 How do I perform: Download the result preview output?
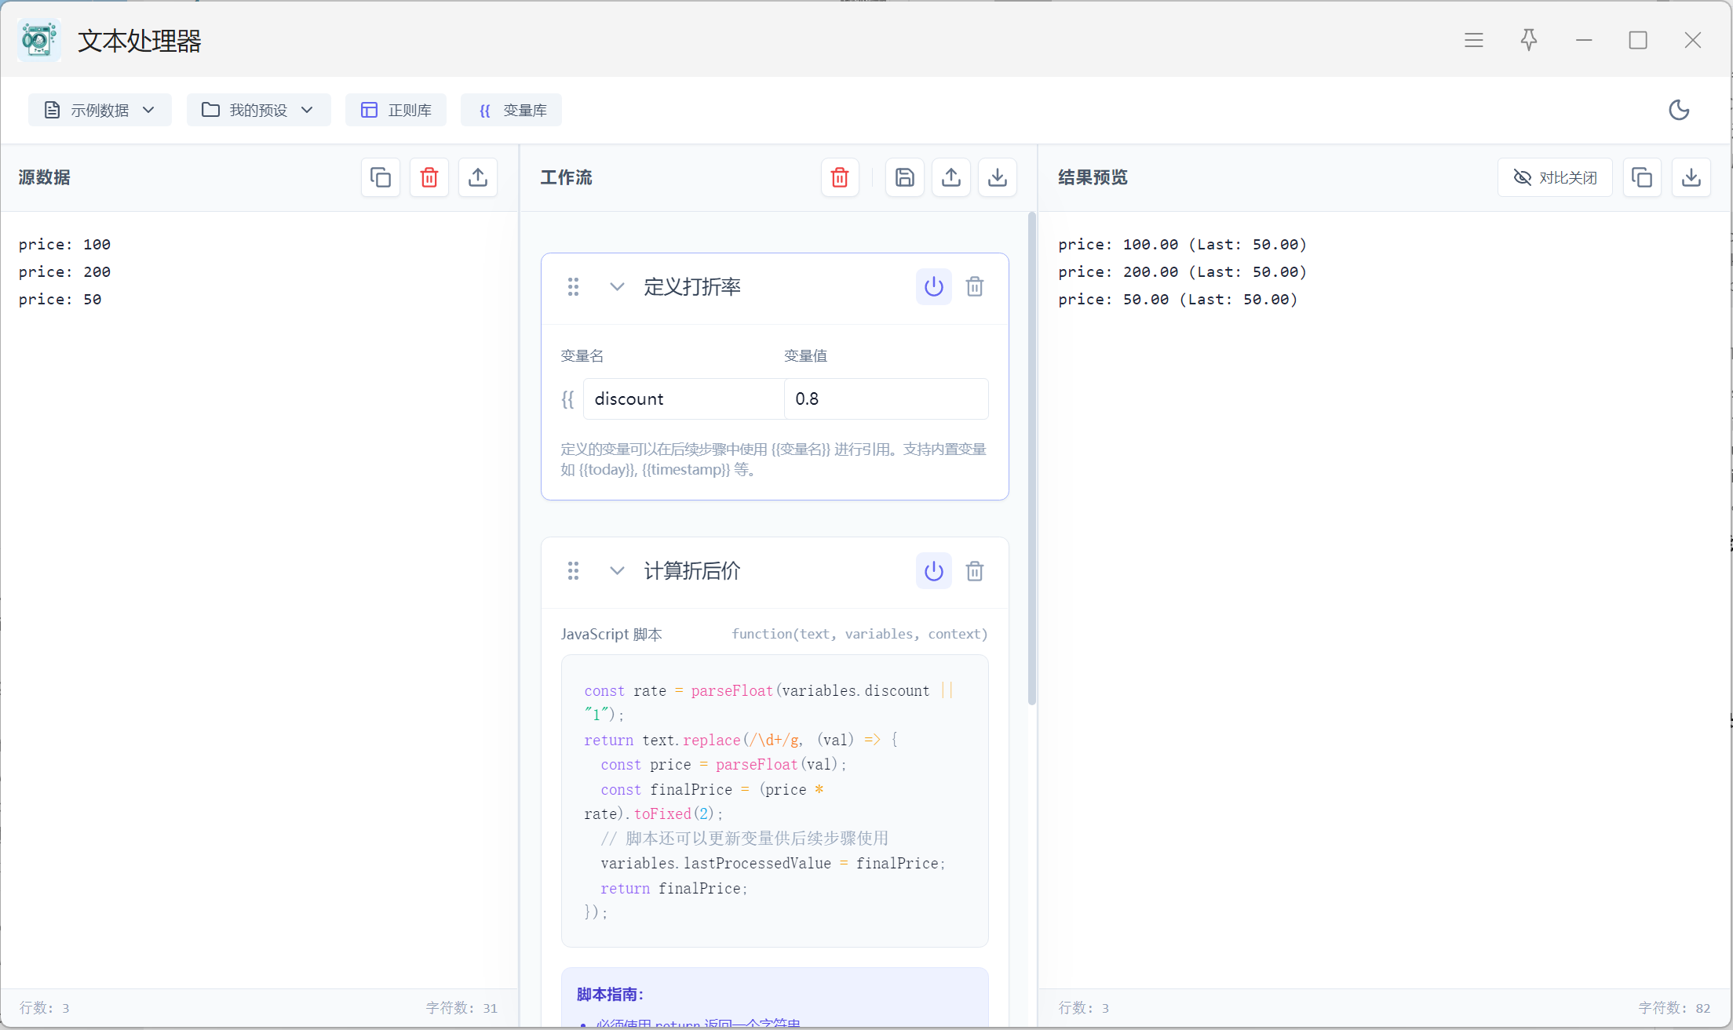(x=1691, y=177)
